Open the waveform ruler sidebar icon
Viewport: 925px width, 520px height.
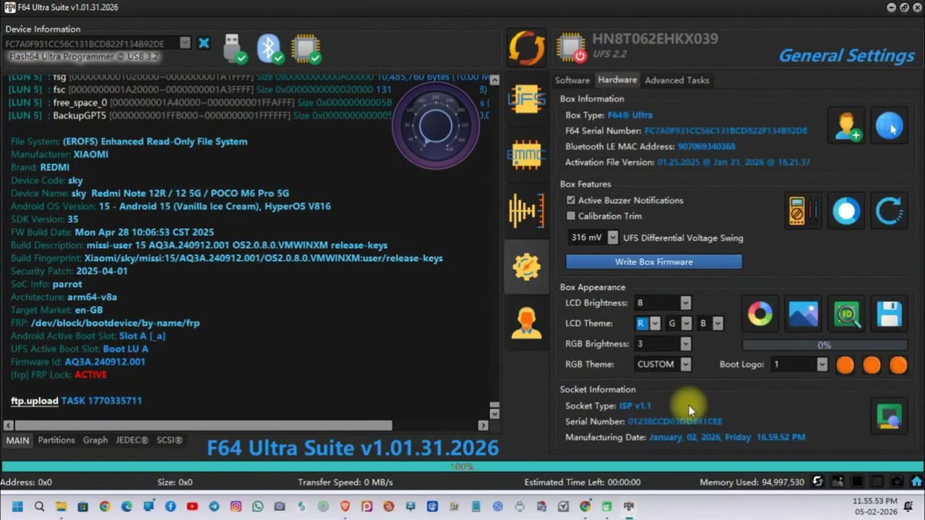(526, 210)
